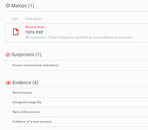Image resolution: width=148 pixels, height=130 pixels.
Task: Click the Threat Intelligence description text
Action: pyautogui.click(x=81, y=37)
